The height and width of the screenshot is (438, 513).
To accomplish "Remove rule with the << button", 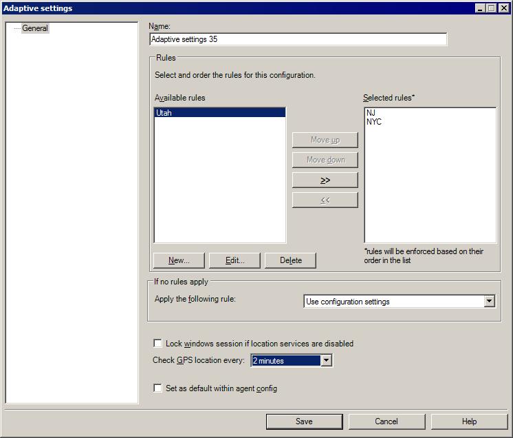I will coord(325,200).
